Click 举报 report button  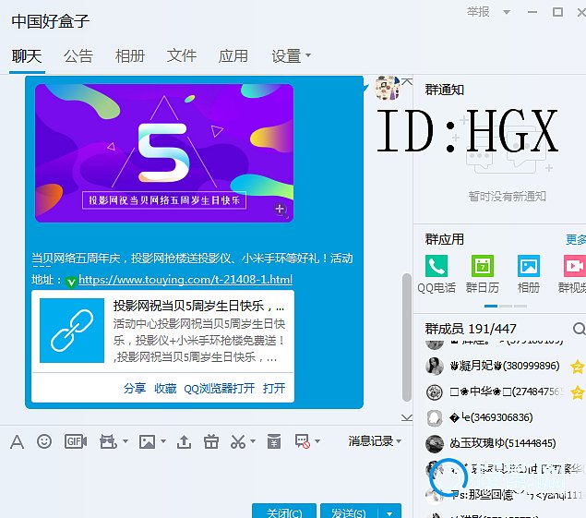click(478, 12)
